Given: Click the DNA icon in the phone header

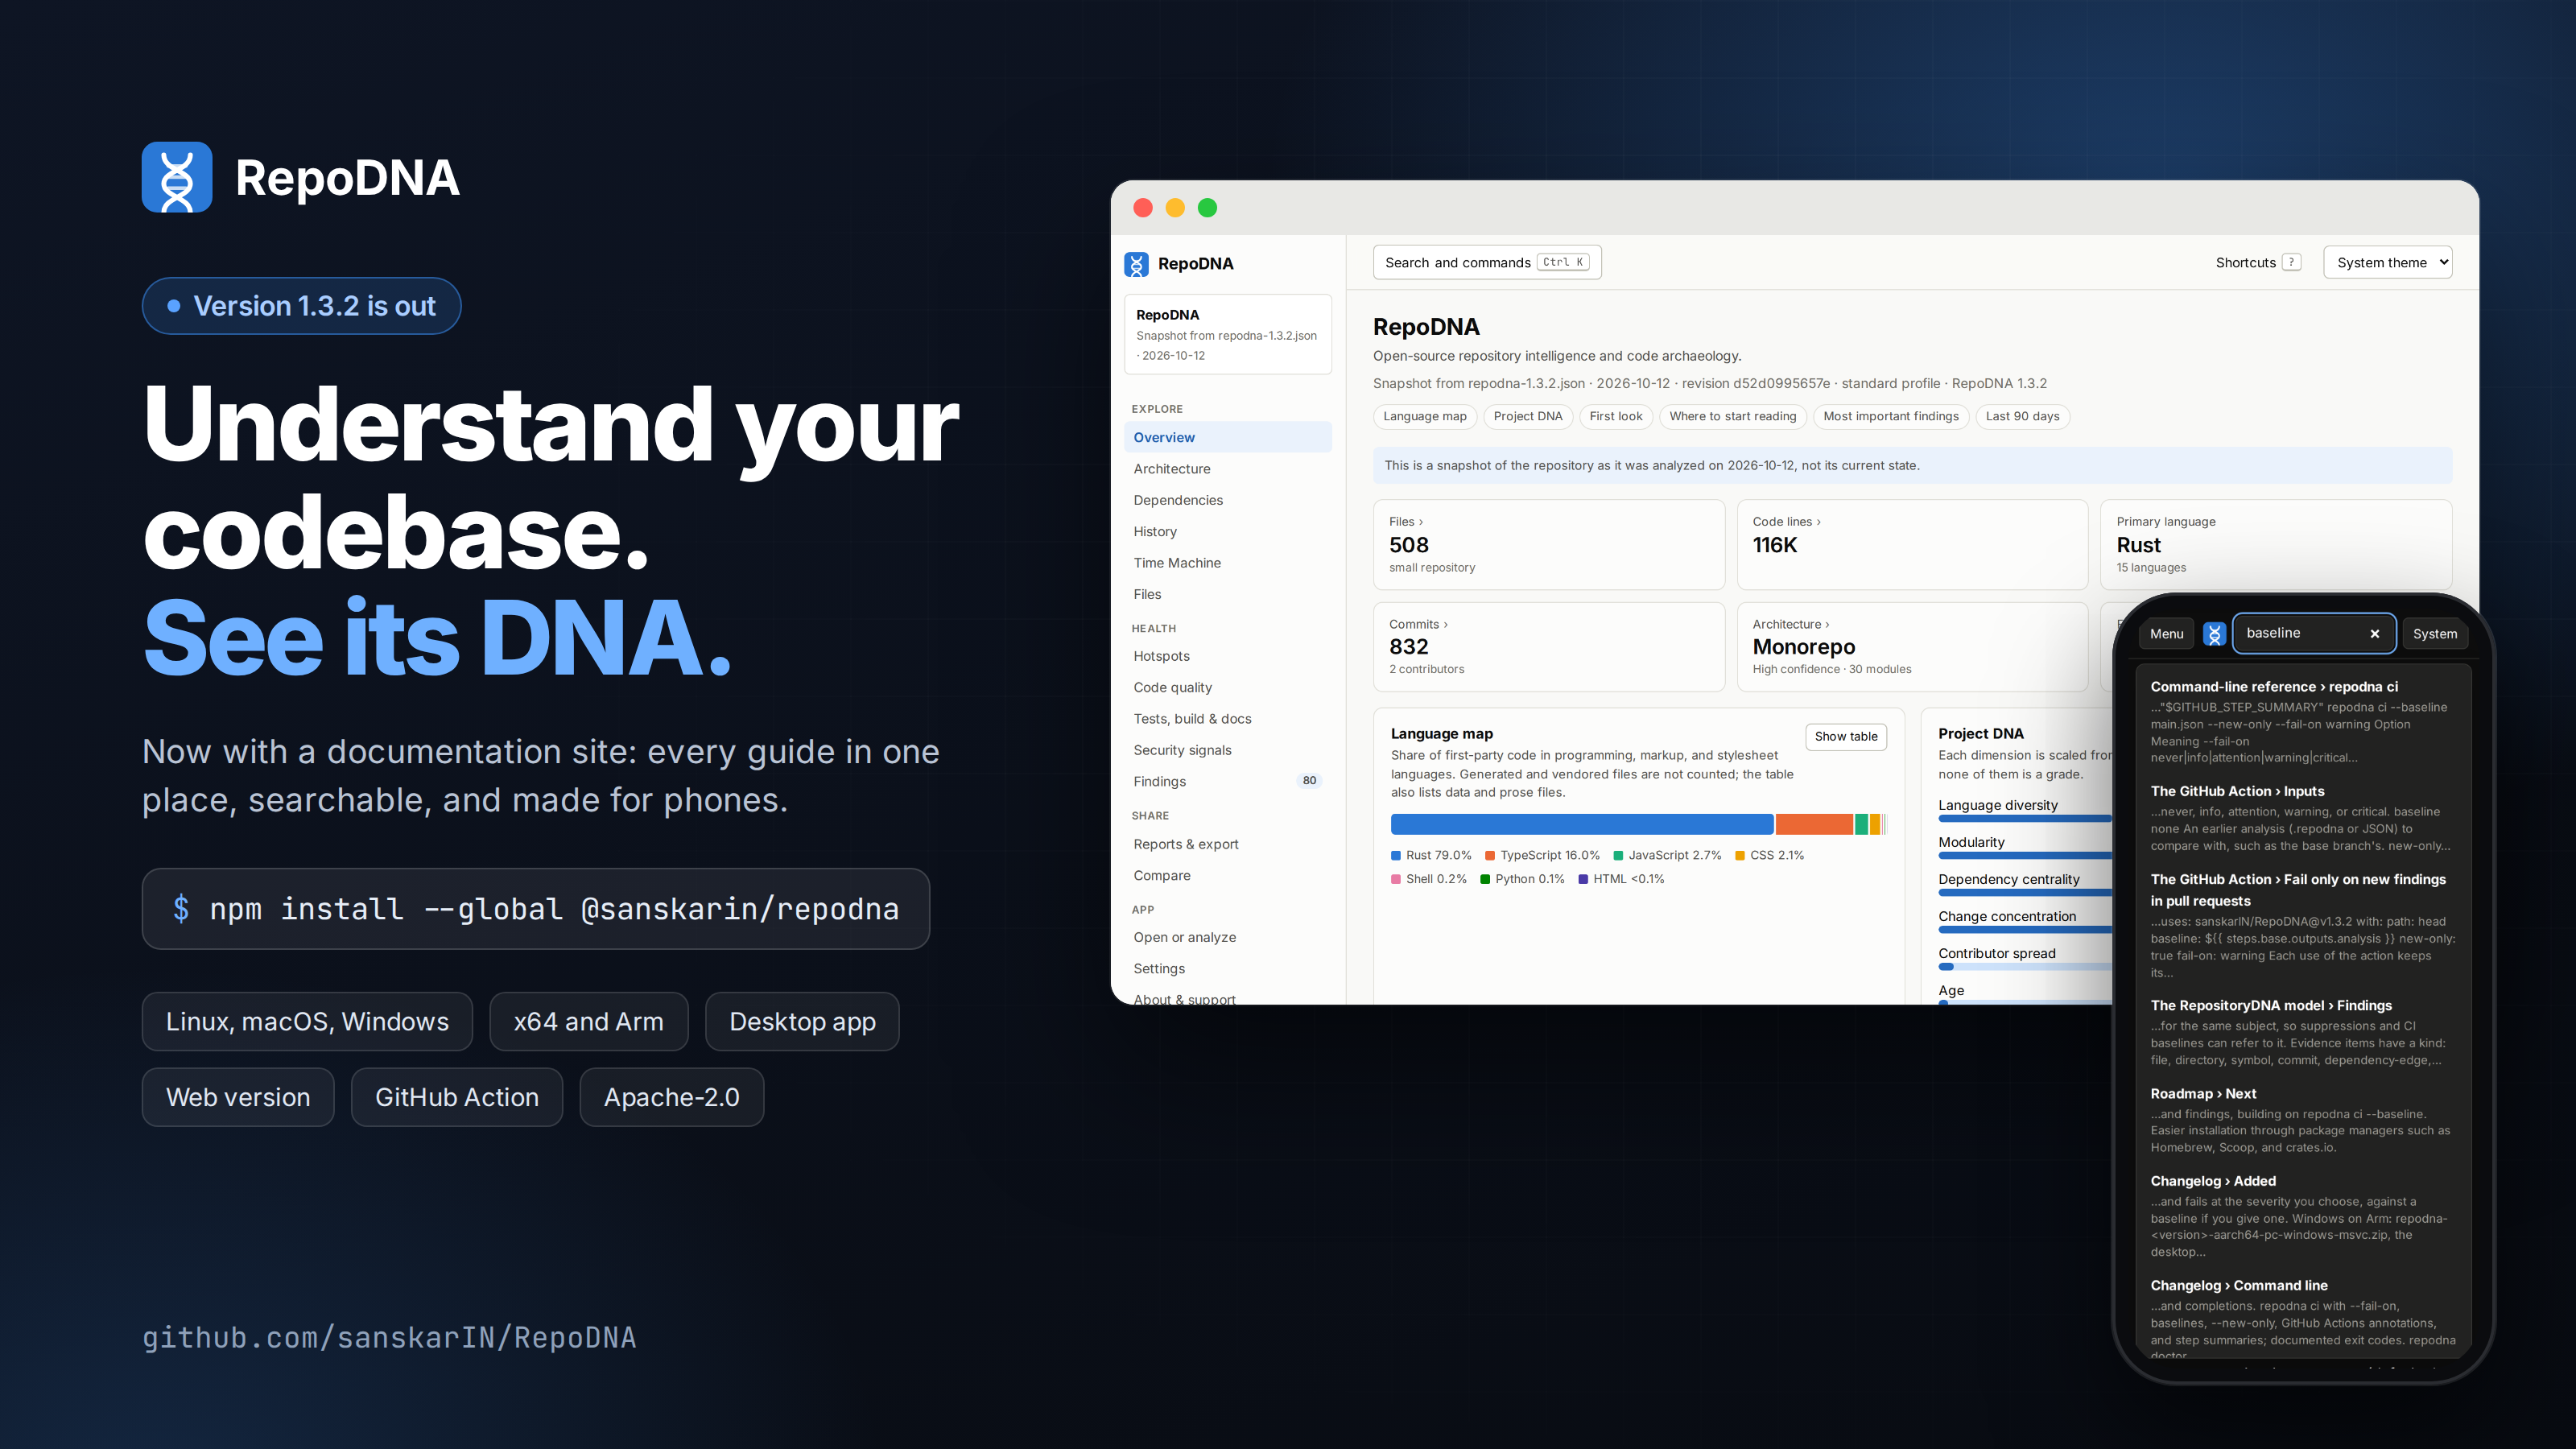Looking at the screenshot, I should [2214, 634].
